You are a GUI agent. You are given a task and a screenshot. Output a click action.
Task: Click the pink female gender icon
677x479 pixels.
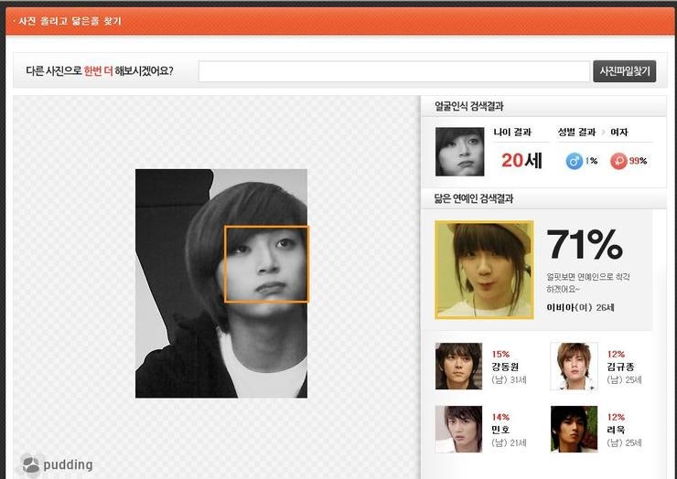(618, 161)
